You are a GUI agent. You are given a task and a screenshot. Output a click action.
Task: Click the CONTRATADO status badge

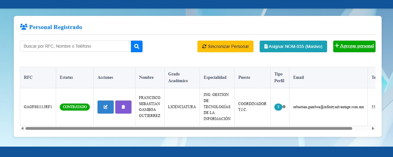click(x=75, y=107)
